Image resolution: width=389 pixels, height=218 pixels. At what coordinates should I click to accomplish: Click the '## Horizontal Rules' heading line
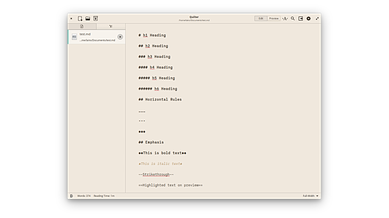(160, 99)
